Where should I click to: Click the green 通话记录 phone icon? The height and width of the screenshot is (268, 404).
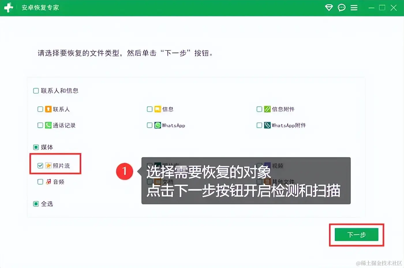48,125
